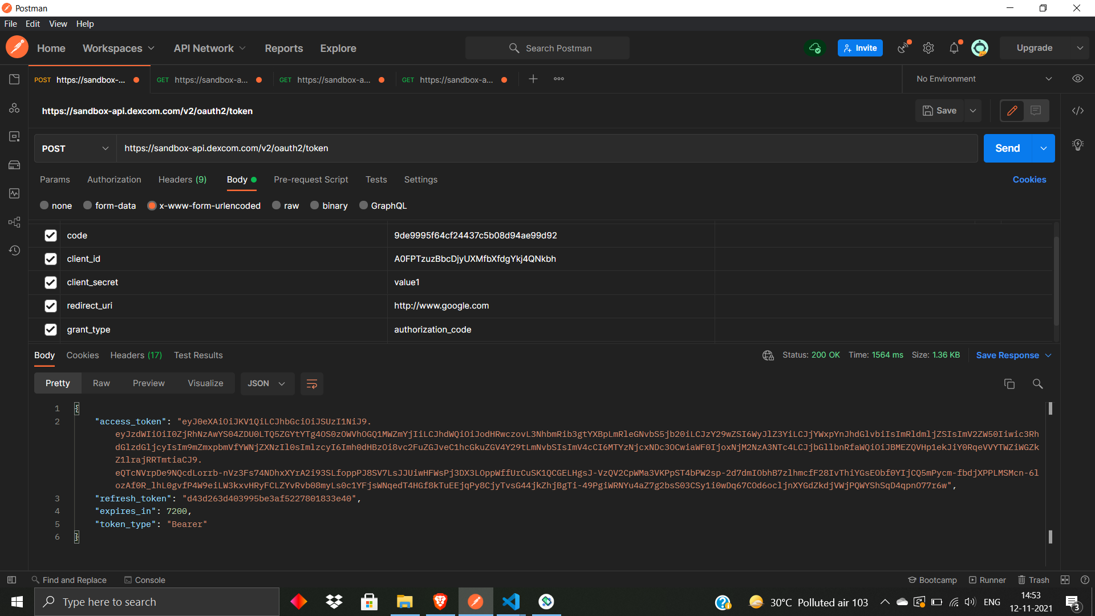This screenshot has width=1095, height=616.
Task: Open the File menu
Action: [11, 24]
